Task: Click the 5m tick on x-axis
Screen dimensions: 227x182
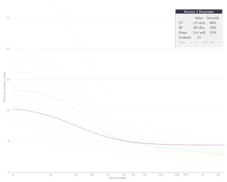Action: (145, 175)
